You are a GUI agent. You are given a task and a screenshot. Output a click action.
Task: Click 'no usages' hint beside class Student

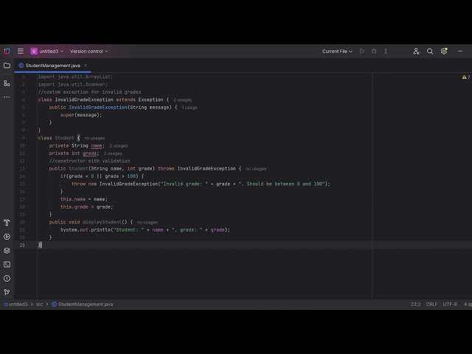(x=94, y=138)
